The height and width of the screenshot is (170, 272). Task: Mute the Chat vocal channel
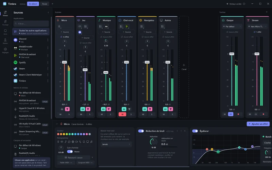[x=122, y=114]
